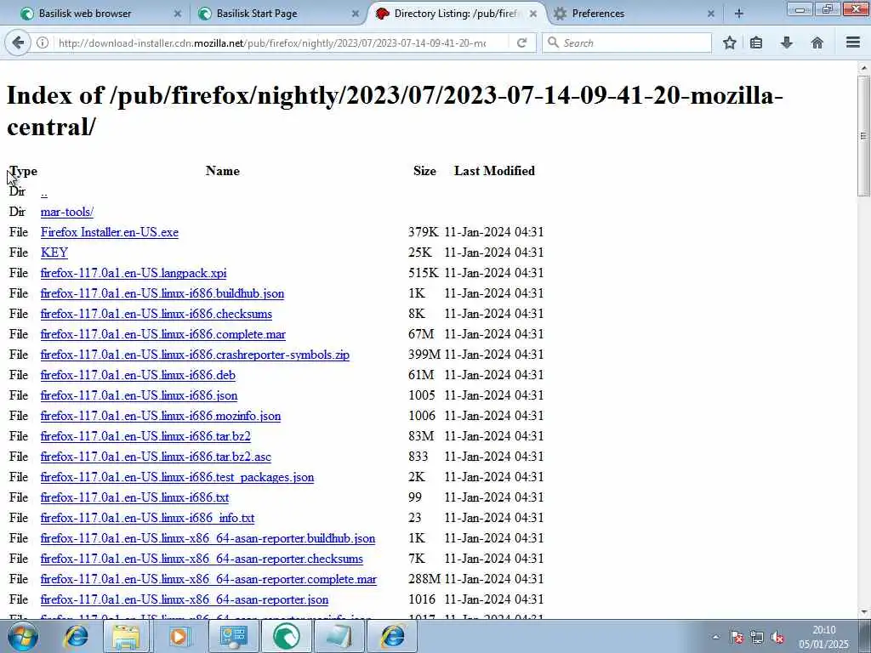
Task: Open linux-i686.mozinfo.json link
Action: (161, 416)
